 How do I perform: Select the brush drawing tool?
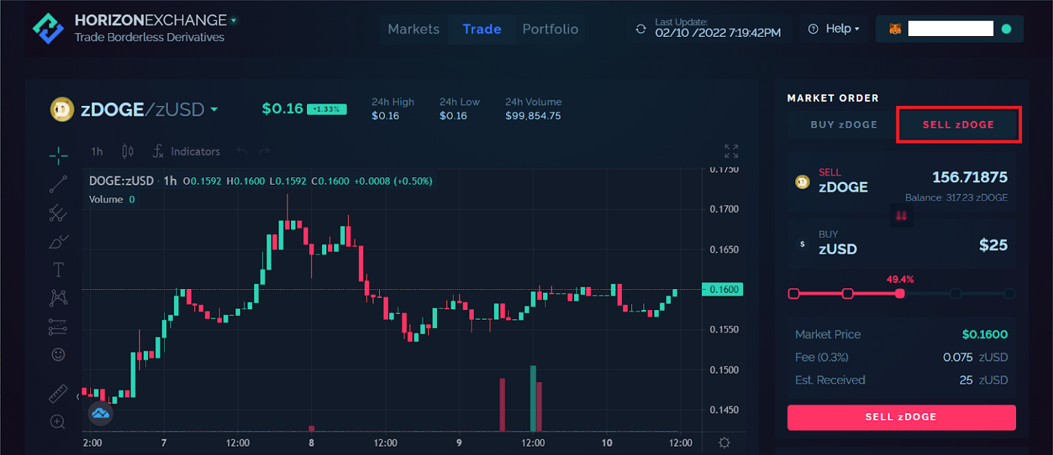59,242
